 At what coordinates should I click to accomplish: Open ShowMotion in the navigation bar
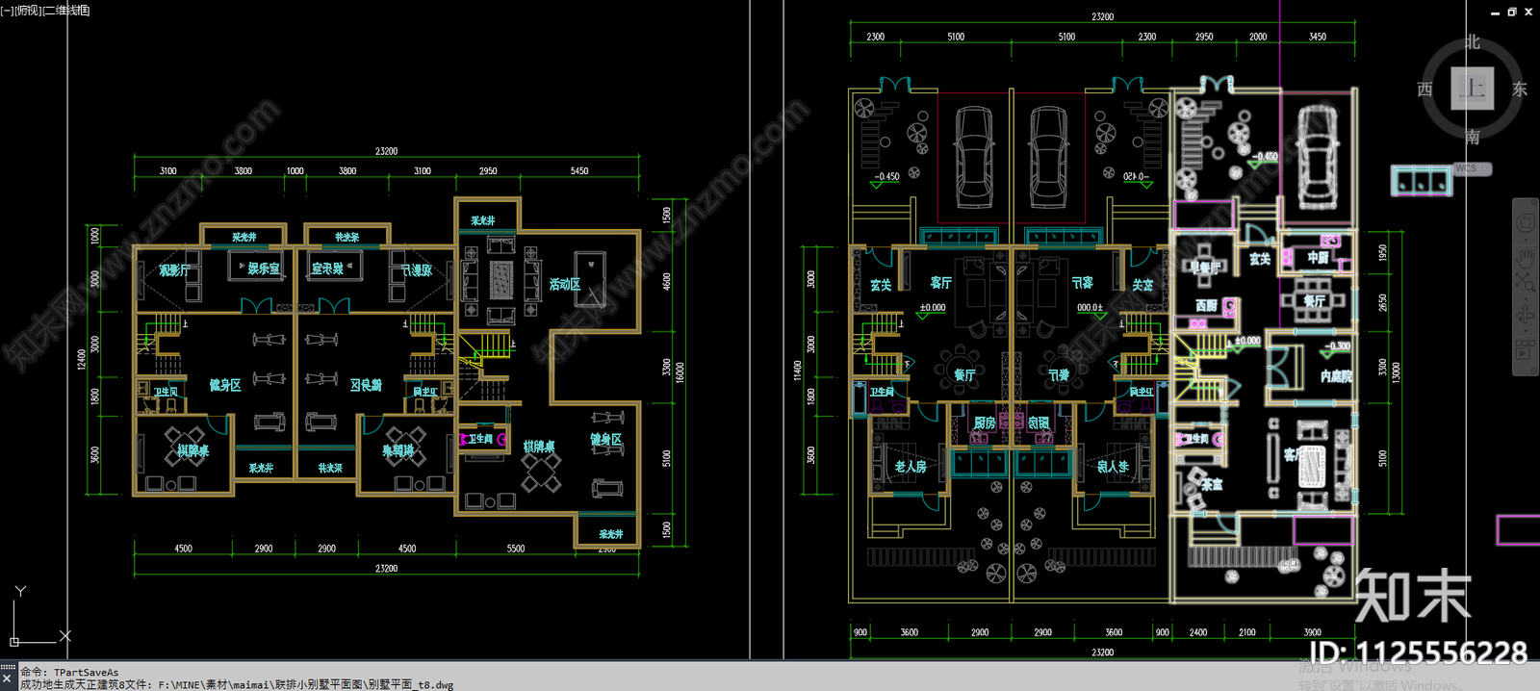[x=1525, y=350]
